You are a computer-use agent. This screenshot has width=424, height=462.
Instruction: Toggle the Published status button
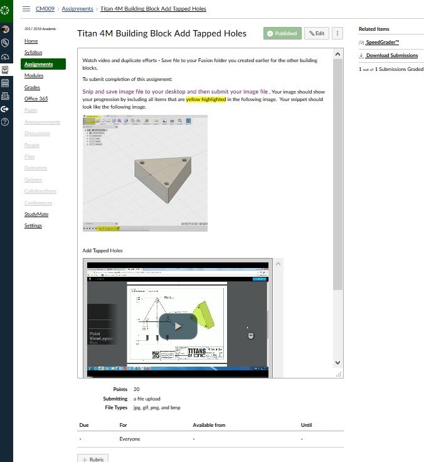[x=282, y=33]
